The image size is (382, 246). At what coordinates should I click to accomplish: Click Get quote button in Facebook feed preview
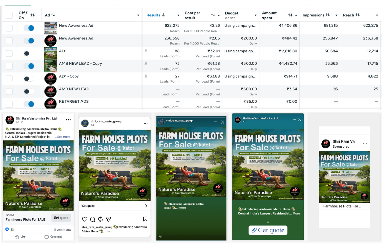point(61,218)
